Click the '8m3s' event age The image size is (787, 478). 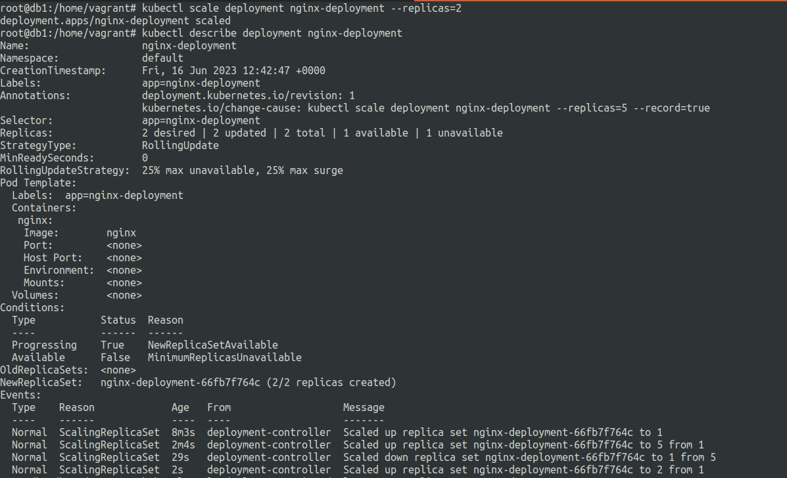183,433
